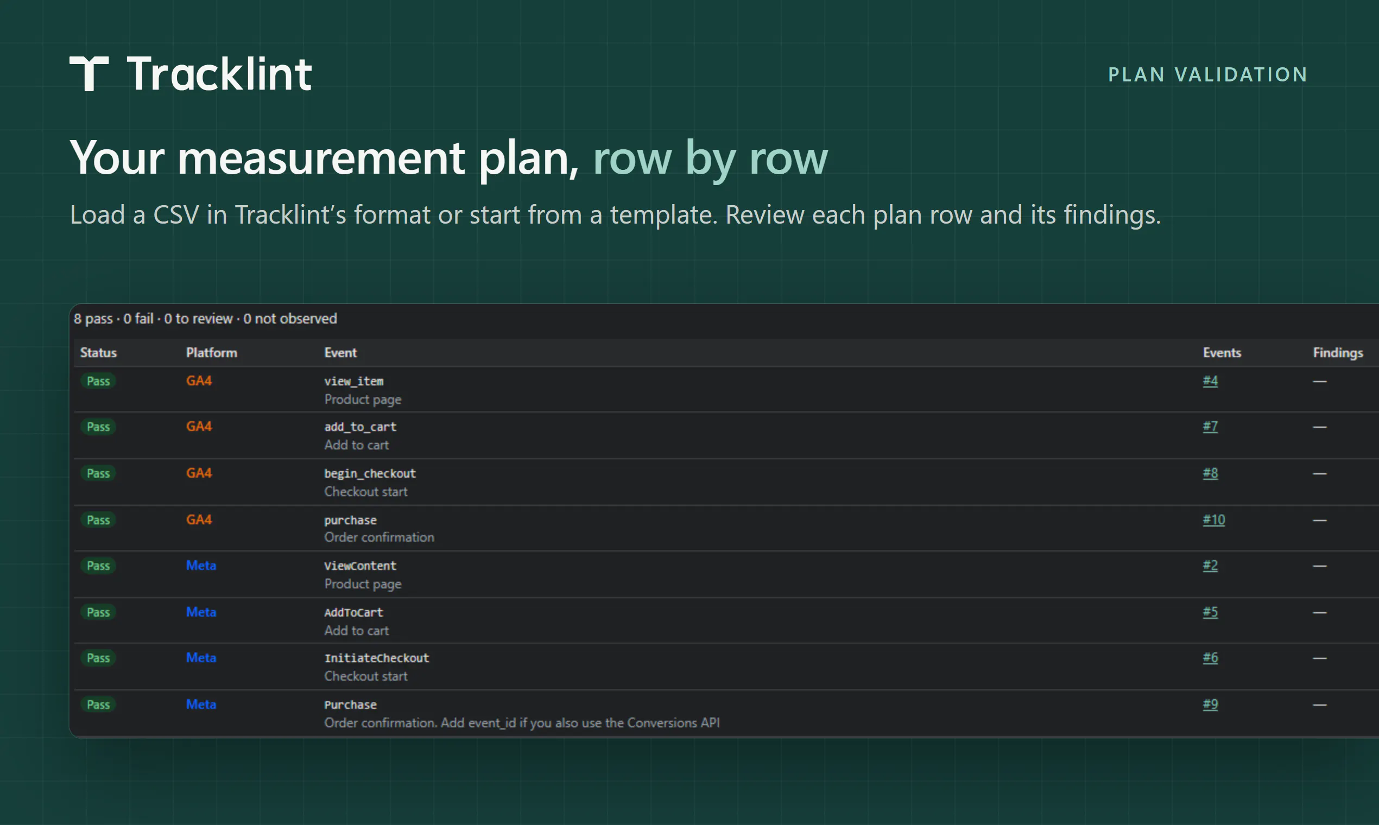This screenshot has width=1379, height=825.
Task: Click the 'Load a CSV' subtitle text
Action: tap(616, 214)
